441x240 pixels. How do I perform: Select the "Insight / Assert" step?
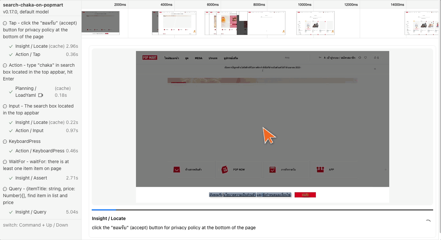coord(43,178)
